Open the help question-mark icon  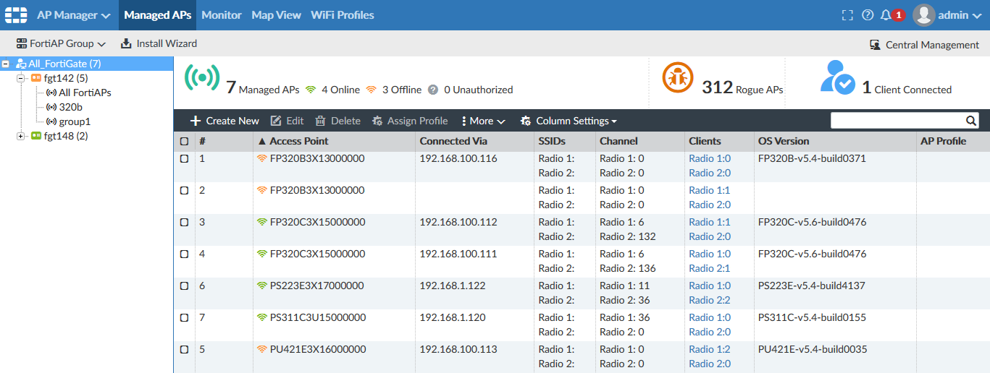pos(868,15)
